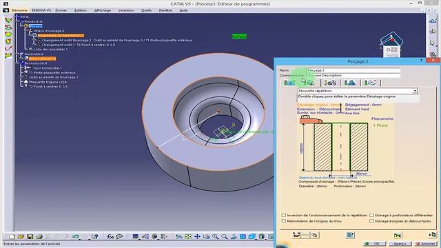Click the Save floppy disk icon
This screenshot has width=441, height=248.
tap(30, 237)
